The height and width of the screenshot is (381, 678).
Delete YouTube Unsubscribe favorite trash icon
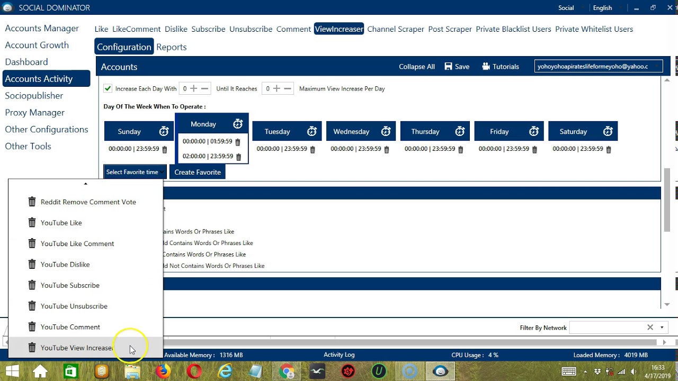(32, 306)
